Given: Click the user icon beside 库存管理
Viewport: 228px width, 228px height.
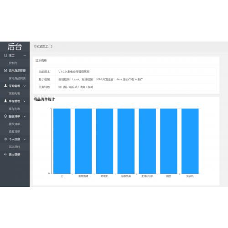Looking at the screenshot, I should pos(5,101).
